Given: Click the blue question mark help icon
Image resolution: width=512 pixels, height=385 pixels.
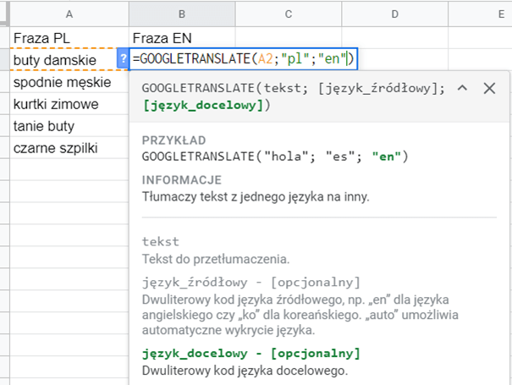Looking at the screenshot, I should point(124,59).
